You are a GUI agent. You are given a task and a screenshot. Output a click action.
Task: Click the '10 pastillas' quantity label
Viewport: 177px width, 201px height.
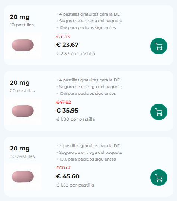tap(22, 25)
